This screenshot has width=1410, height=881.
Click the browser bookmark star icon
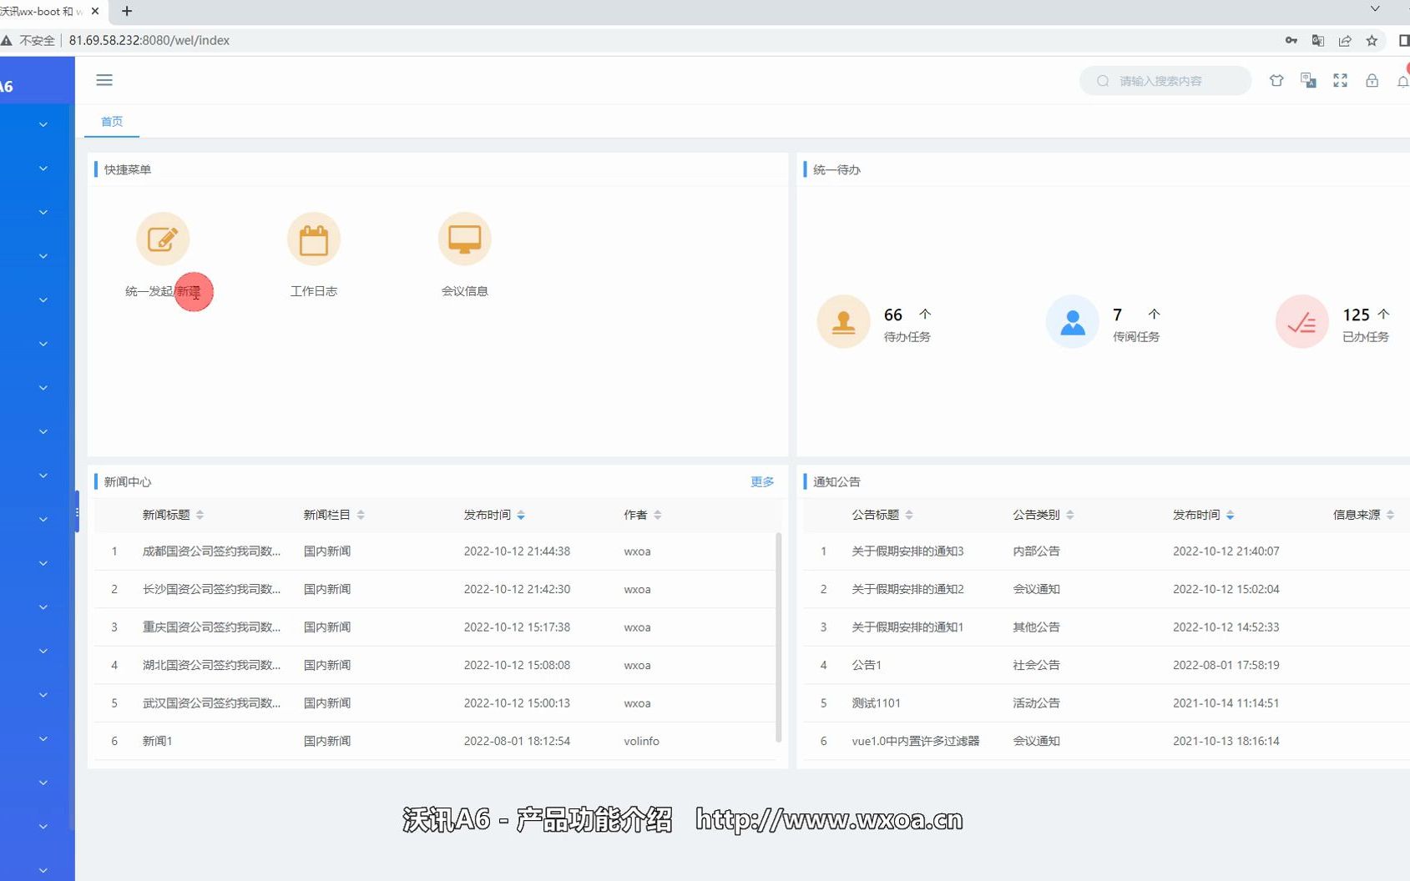(x=1372, y=40)
